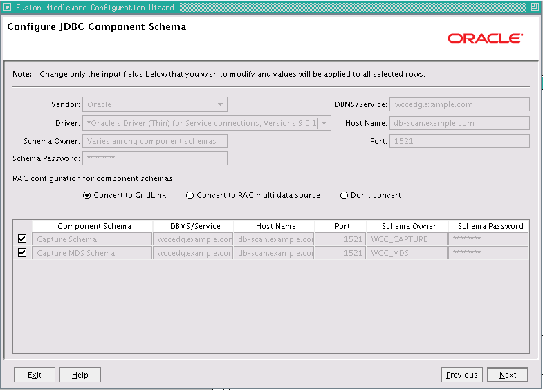Screen dimensions: 543x390
Task: Open Help for this wizard page
Action: [80, 375]
